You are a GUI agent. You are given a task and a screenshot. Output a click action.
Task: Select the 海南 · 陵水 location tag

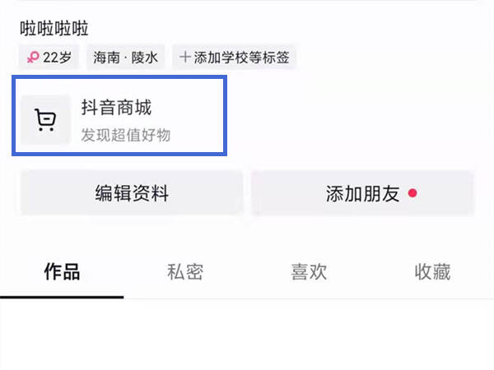[125, 58]
